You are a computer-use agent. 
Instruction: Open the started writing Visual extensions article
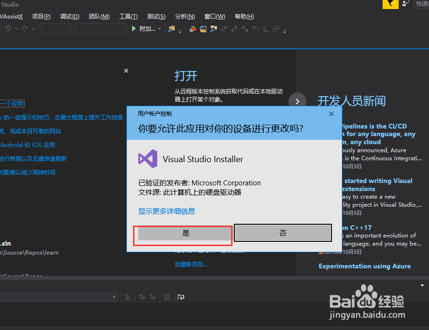tap(377, 185)
